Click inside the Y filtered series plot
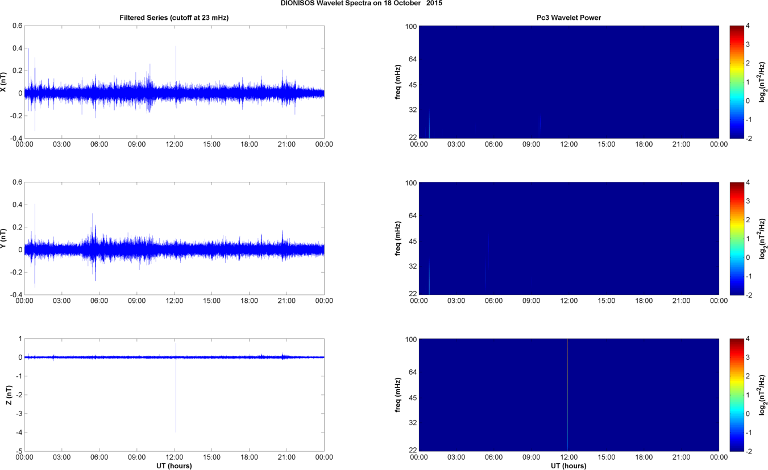Viewport: 768px width, 470px height. [174, 239]
